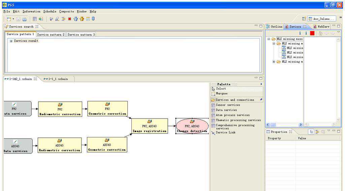Click the blue cylinder database toolbar icon

tap(93, 19)
